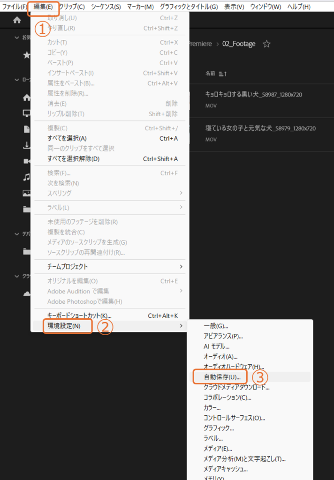Collapse the favorites section chevron above the star
Image resolution: width=334 pixels, height=480 pixels.
click(17, 37)
